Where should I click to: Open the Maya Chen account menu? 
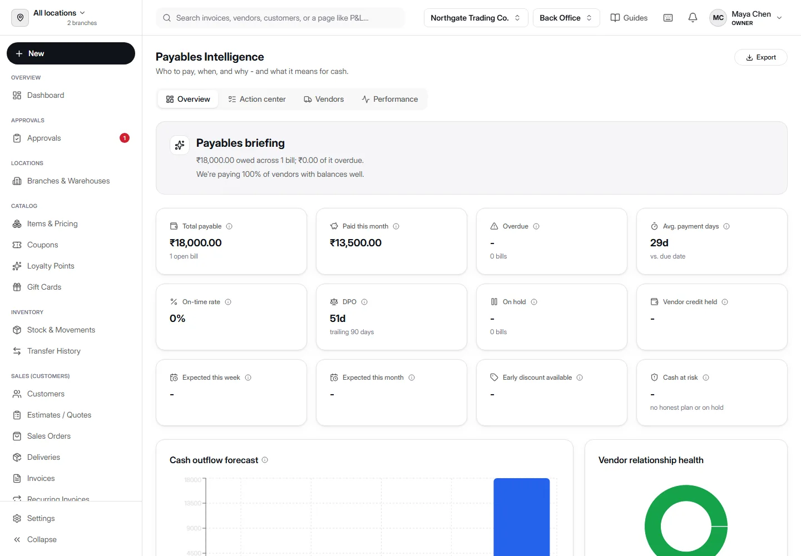(747, 18)
